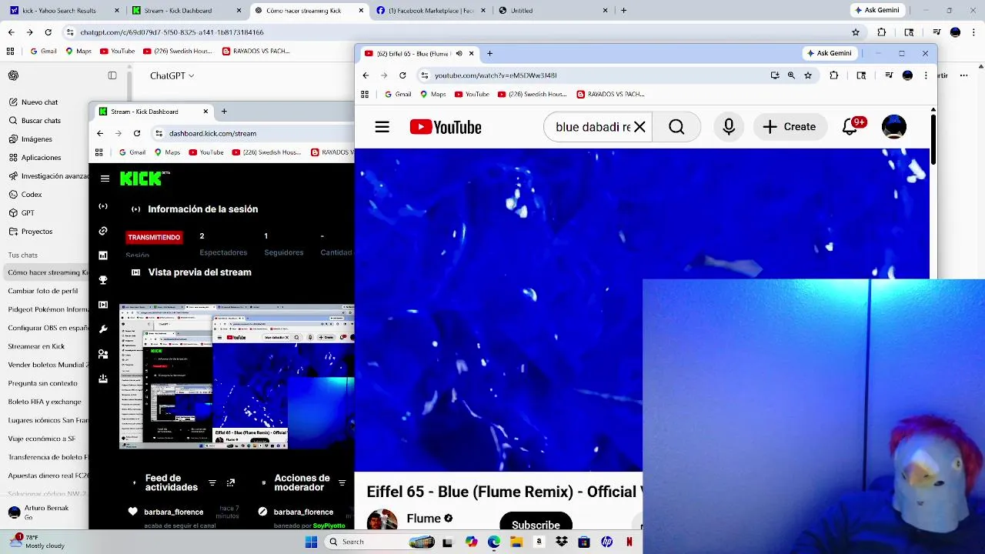Start YouTube voice search with microphone
Viewport: 985px width, 554px height.
coord(729,127)
